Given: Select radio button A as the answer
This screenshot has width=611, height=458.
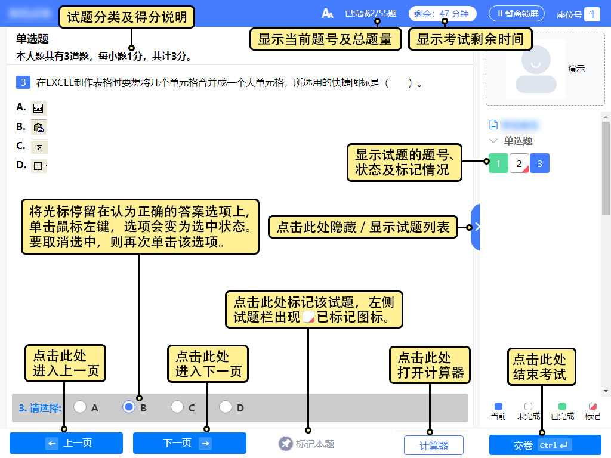Looking at the screenshot, I should (x=80, y=407).
